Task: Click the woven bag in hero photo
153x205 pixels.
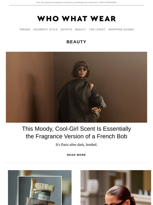Action: pyautogui.click(x=98, y=101)
